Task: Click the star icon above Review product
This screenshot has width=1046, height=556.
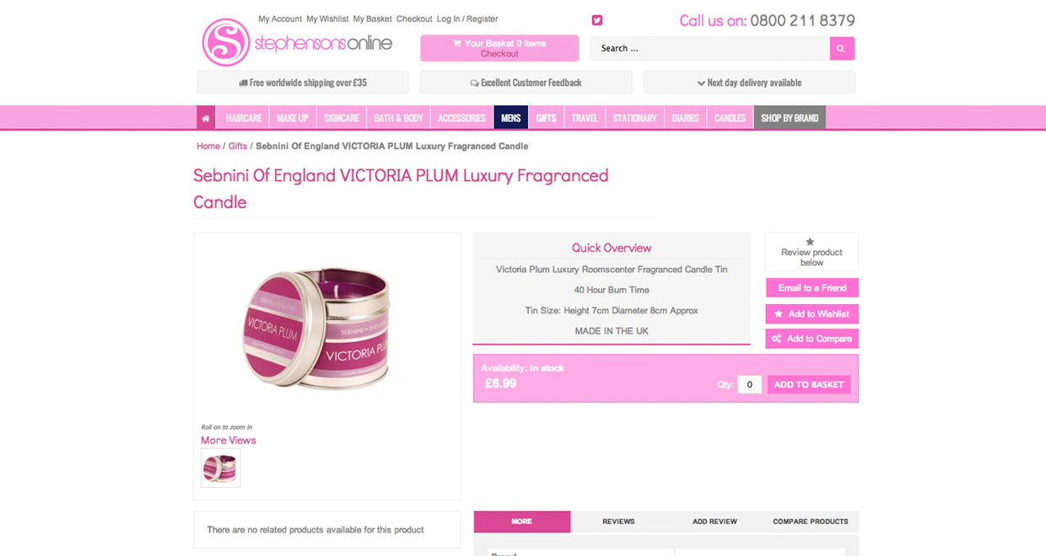Action: 811,242
